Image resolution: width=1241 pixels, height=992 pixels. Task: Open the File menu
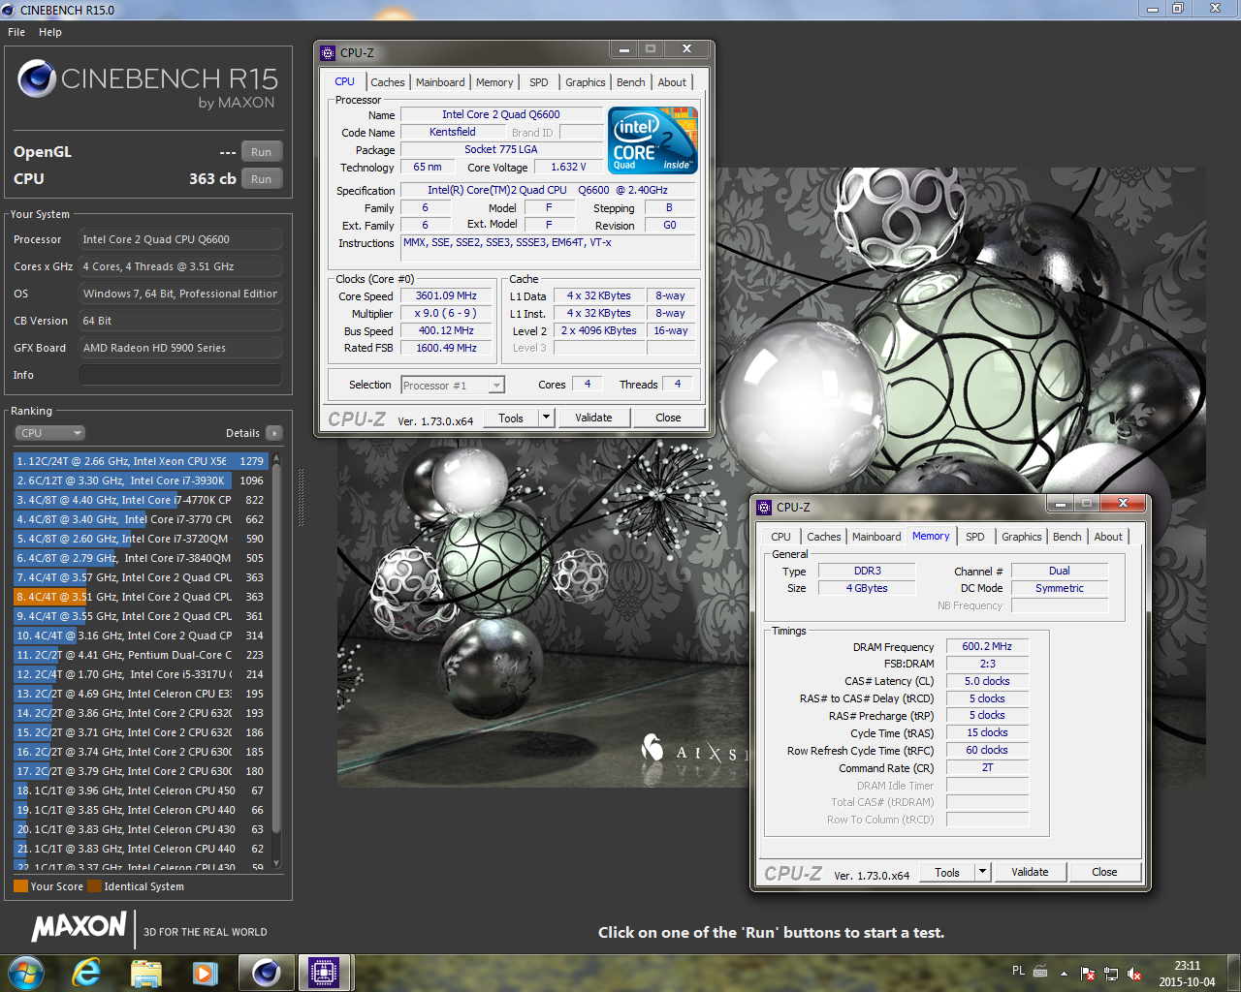[x=16, y=32]
